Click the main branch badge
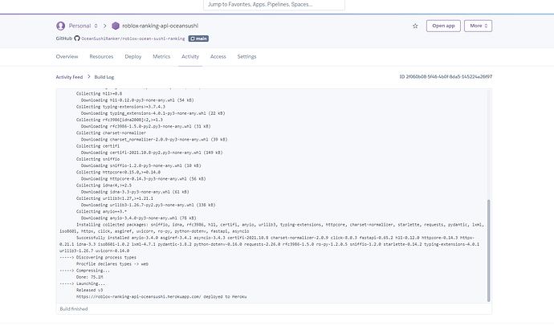This screenshot has height=326, width=554. [198, 39]
